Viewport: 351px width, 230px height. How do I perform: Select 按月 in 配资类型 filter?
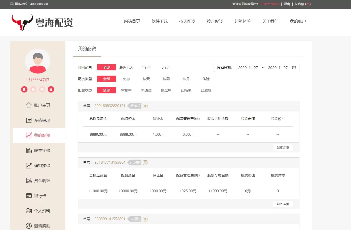[x=186, y=79]
